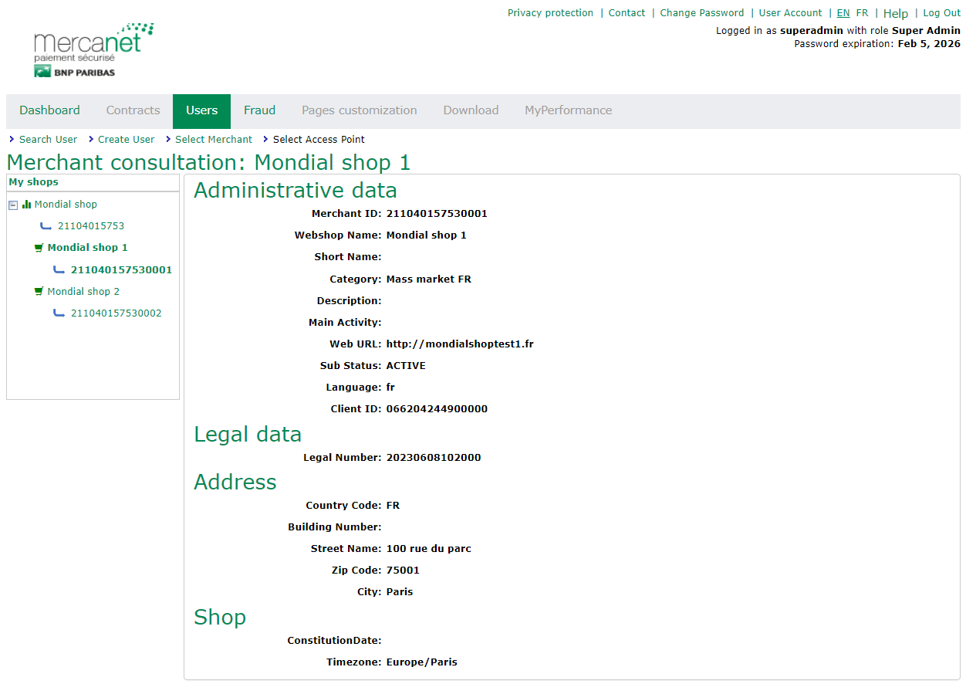Select Mondial shop 2 in the tree
The image size is (966, 684).
83,292
